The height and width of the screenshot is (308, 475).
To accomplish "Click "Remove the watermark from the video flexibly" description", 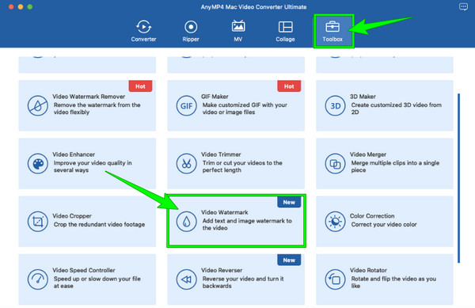I will [x=97, y=108].
